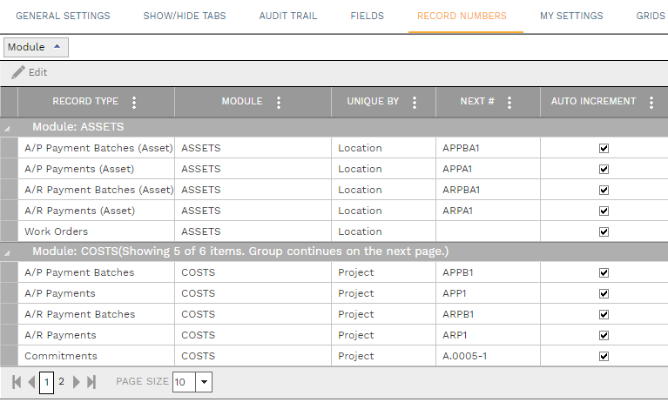668x409 pixels.
Task: Open the My Settings tab
Action: 570,16
